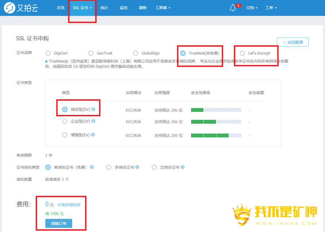325x232 pixels.
Task: Choose the 域名型(DV) certificate type
Action: [65, 109]
